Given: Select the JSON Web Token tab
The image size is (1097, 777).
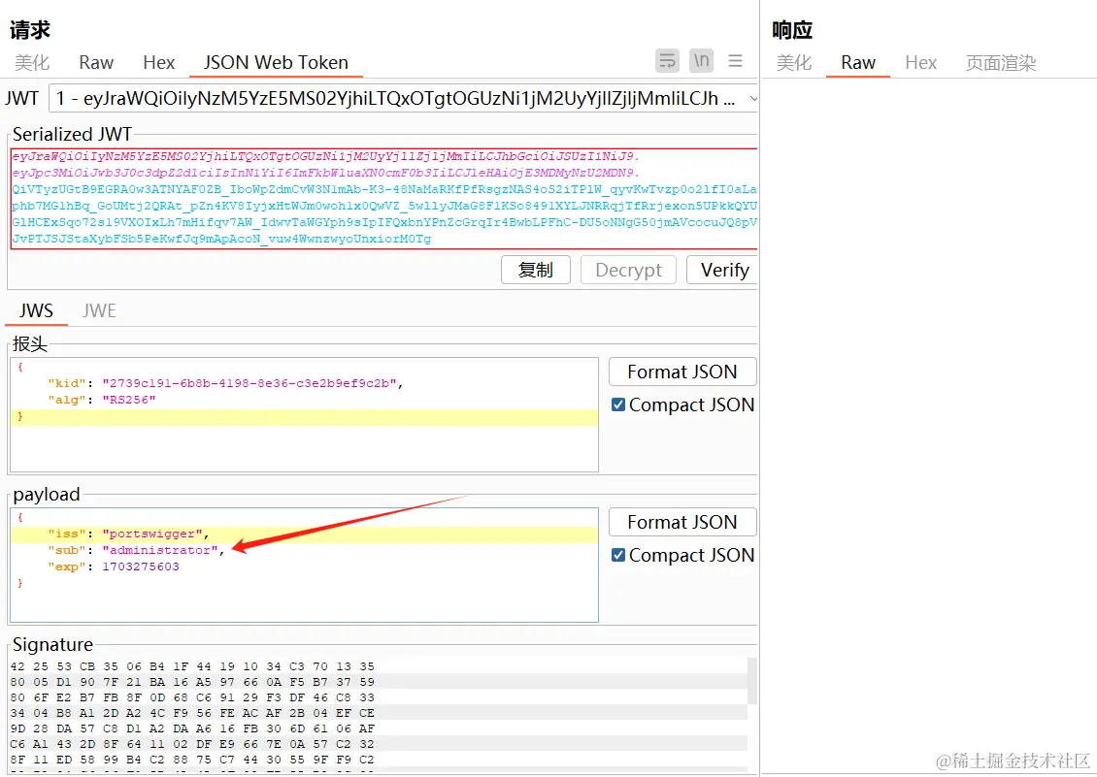Looking at the screenshot, I should [276, 63].
